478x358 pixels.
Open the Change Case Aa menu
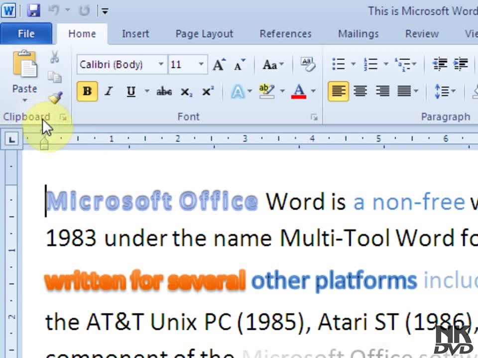(x=273, y=64)
